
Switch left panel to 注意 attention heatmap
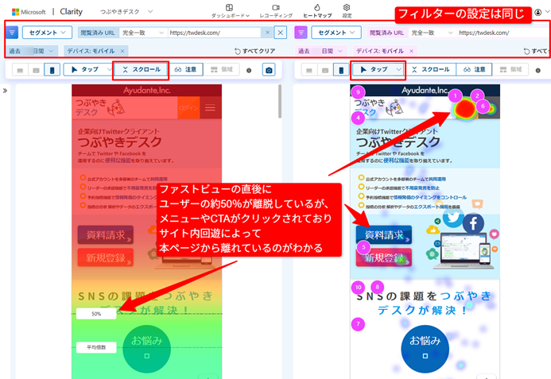coord(186,70)
